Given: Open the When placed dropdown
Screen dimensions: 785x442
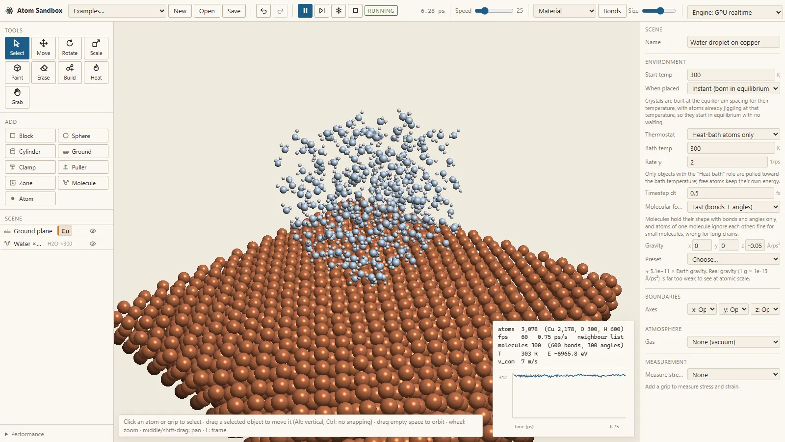Looking at the screenshot, I should (733, 88).
